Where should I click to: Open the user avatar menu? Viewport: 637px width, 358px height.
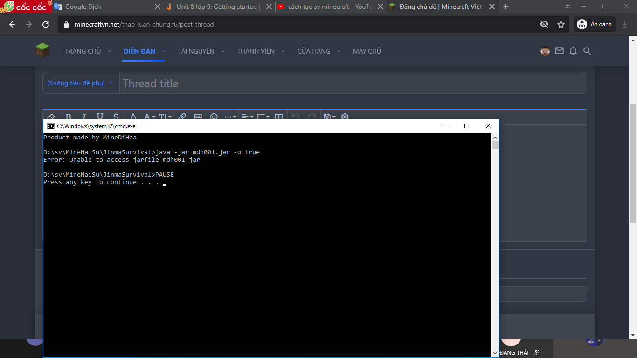click(545, 51)
